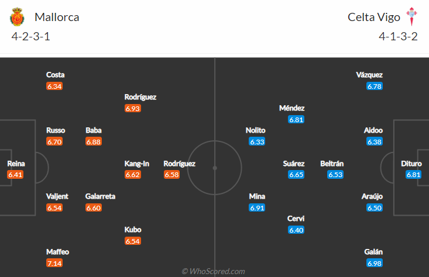This screenshot has height=277, width=429.
Task: Select player Kang-In in midfield
Action: (136, 164)
